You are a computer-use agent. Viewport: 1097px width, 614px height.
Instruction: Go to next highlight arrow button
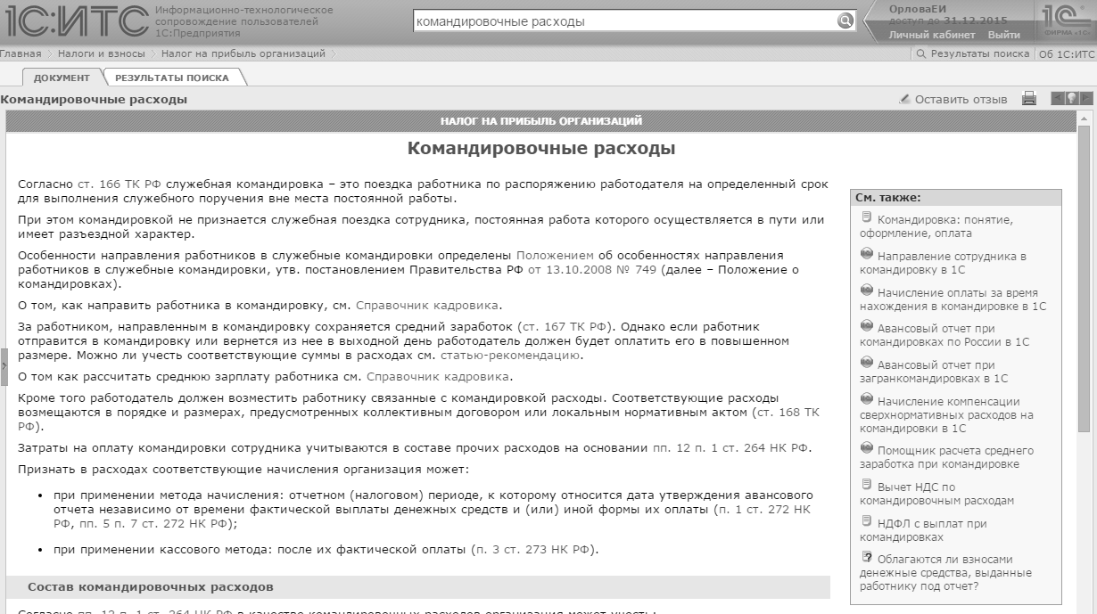pyautogui.click(x=1086, y=99)
